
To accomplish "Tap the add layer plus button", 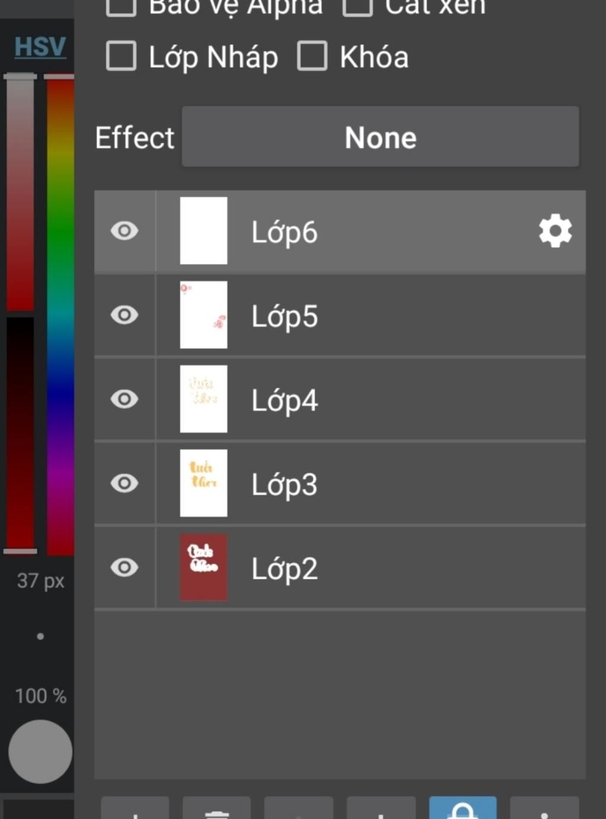I will click(135, 808).
